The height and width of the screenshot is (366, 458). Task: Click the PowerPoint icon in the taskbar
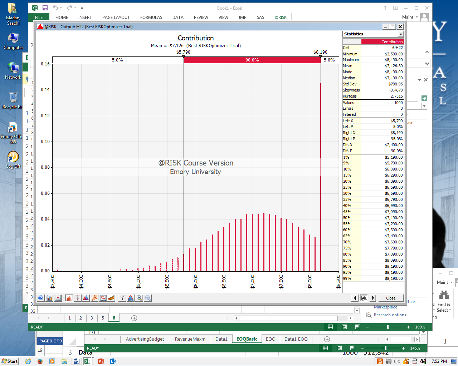pyautogui.click(x=101, y=361)
